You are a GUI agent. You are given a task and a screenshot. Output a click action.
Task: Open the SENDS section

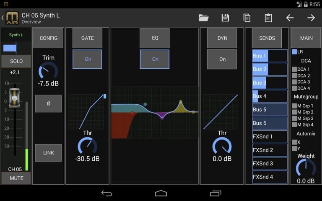[267, 38]
